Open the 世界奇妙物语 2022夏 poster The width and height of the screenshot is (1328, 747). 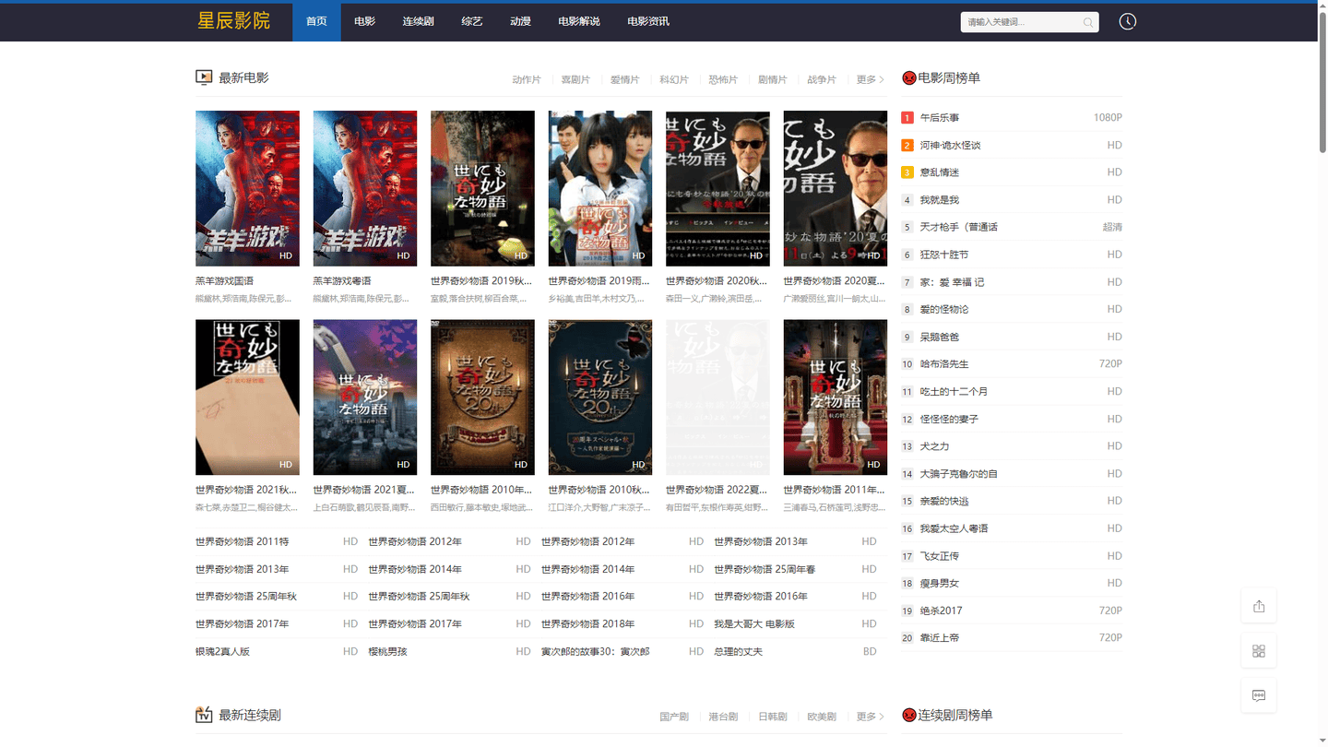(x=717, y=397)
